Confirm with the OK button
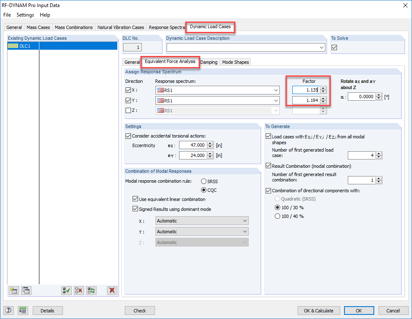The height and width of the screenshot is (319, 412). (359, 311)
